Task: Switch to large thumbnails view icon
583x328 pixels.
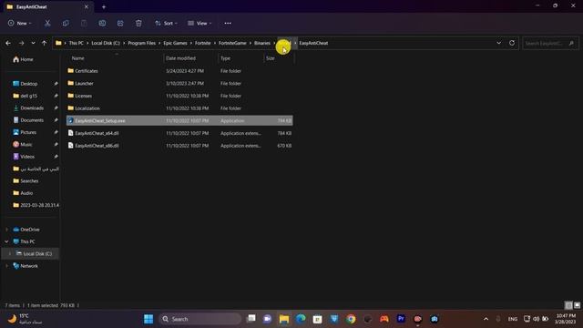Action: pyautogui.click(x=577, y=305)
